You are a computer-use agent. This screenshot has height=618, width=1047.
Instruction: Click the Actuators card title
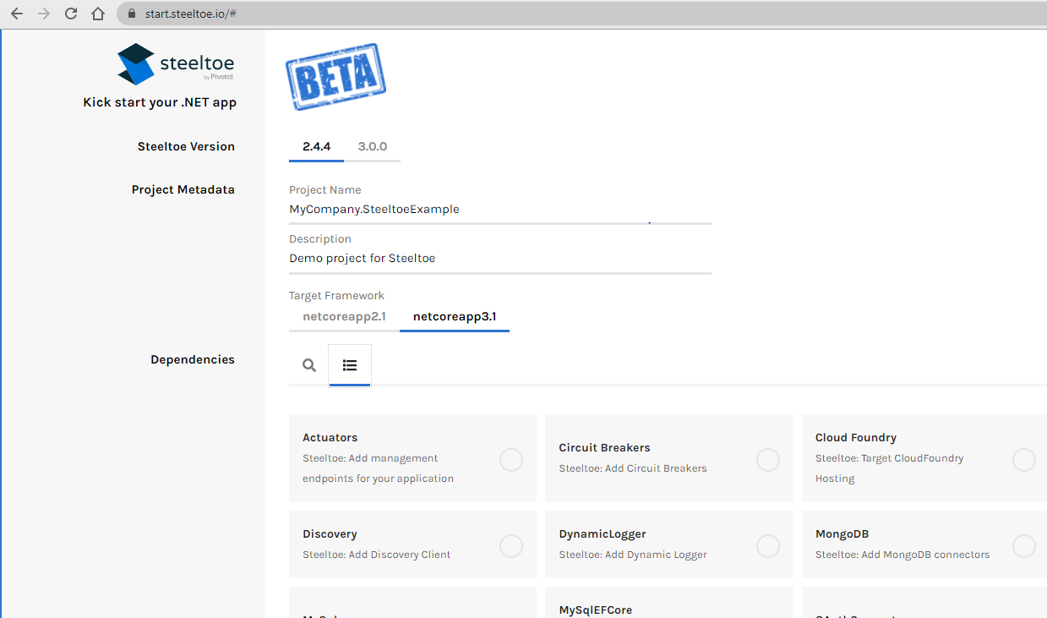(330, 438)
